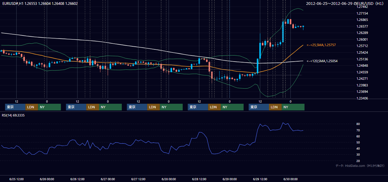The height and width of the screenshot is (182, 388).
Task: Select the 6/30 00:00 time axis label
Action: [x=291, y=179]
